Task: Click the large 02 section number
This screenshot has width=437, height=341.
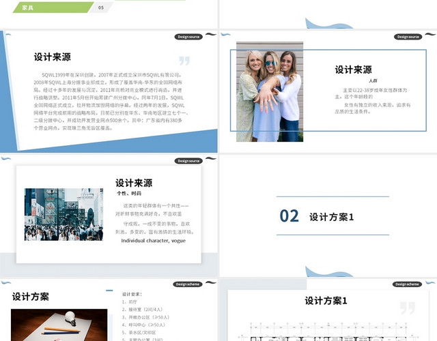Action: coord(290,216)
